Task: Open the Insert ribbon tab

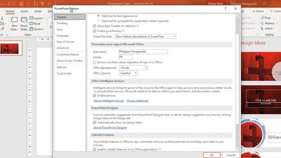Action: 24,11
